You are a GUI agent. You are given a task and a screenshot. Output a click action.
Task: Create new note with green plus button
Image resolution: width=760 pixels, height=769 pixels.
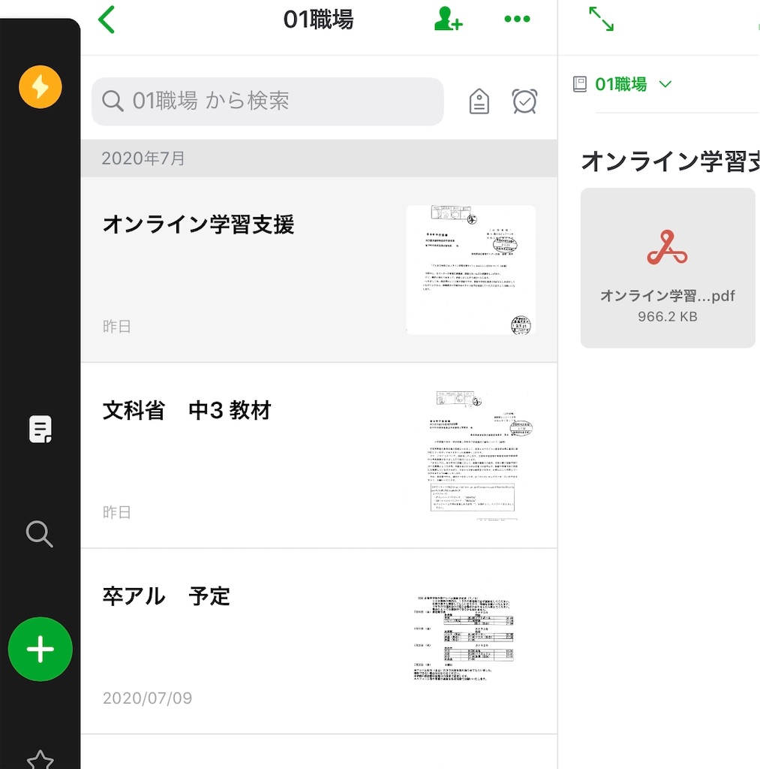tap(41, 649)
